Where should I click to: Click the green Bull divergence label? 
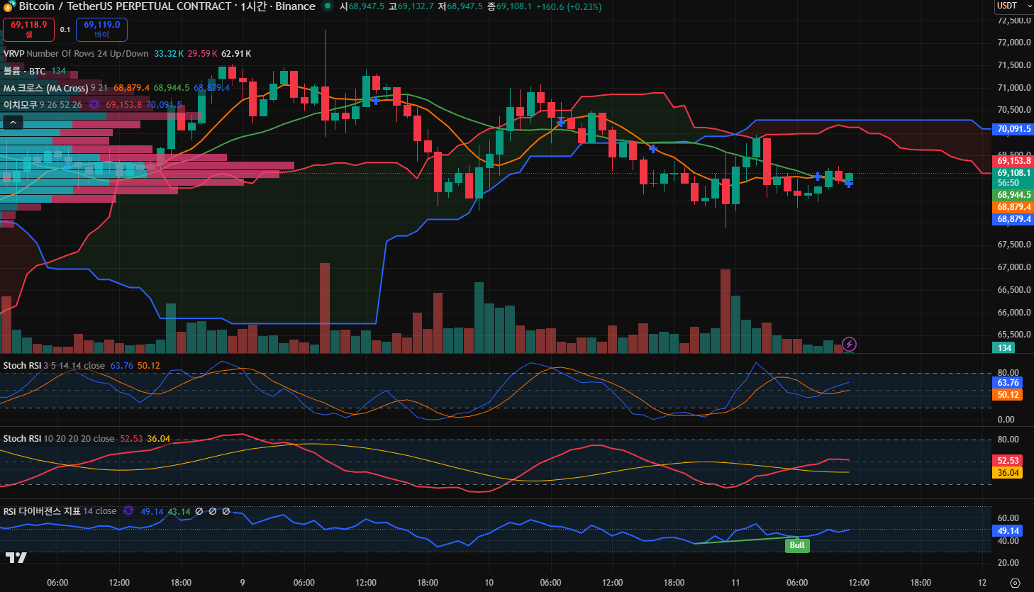pyautogui.click(x=797, y=545)
